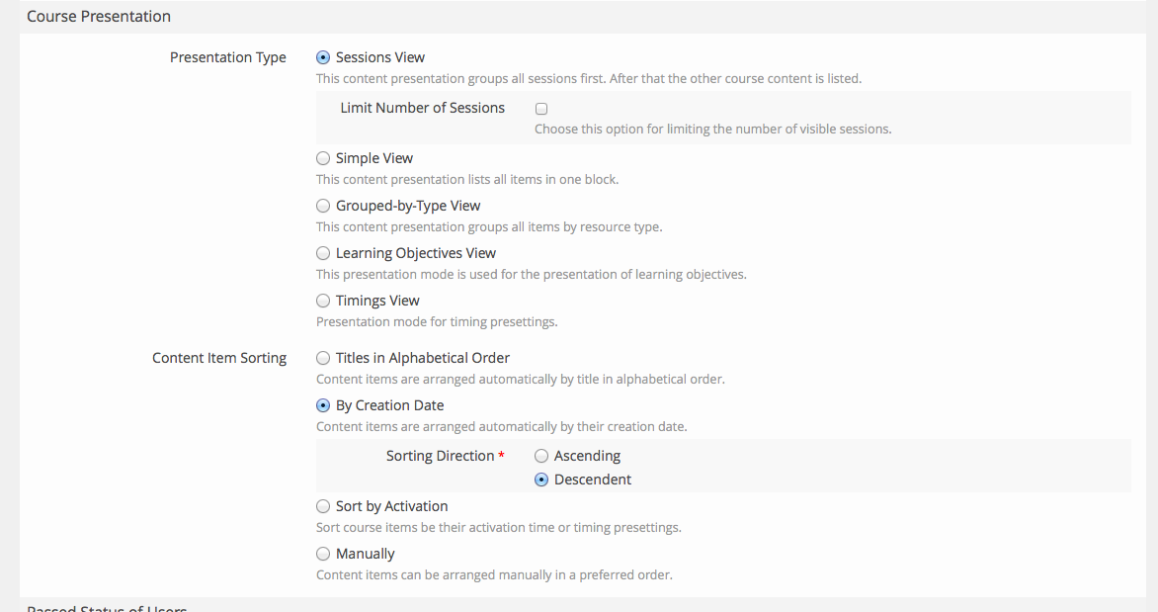Select Sort by Activation option
Screen dimensions: 1158x612
[323, 506]
